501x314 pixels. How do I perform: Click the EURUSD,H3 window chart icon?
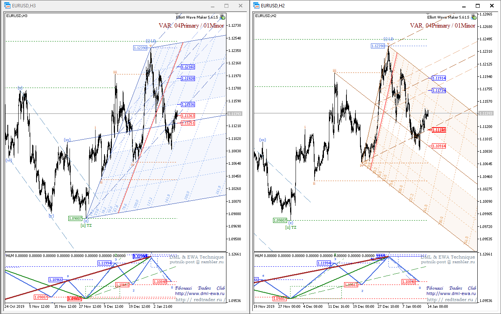pyautogui.click(x=7, y=6)
